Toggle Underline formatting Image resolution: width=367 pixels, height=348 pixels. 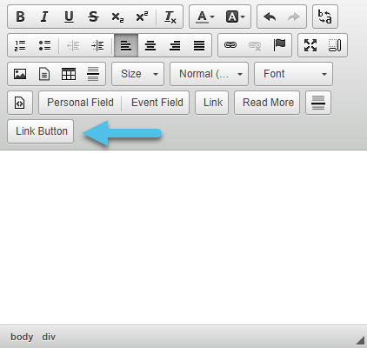(x=69, y=17)
